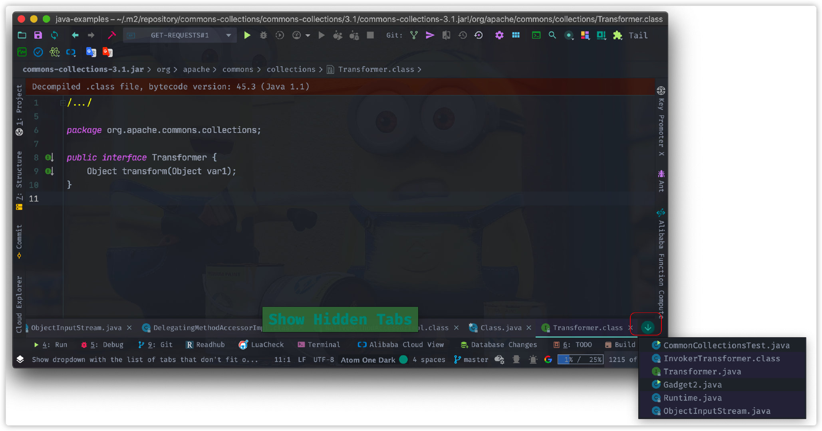Click the master git branch widget
Viewport: 822px width, 431px height.
(x=471, y=360)
